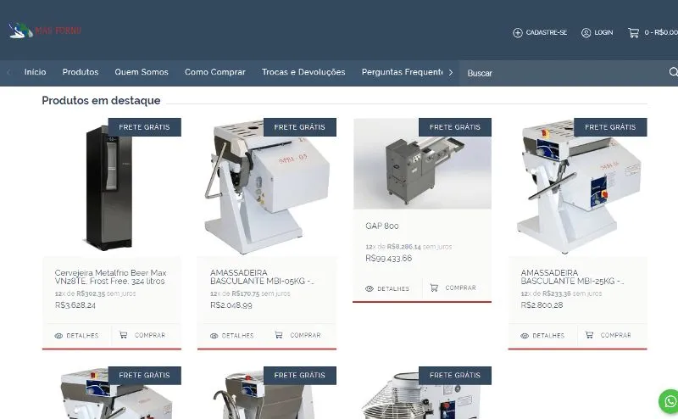This screenshot has height=419, width=678.
Task: Open Como Comprar menu item
Action: pyautogui.click(x=215, y=72)
